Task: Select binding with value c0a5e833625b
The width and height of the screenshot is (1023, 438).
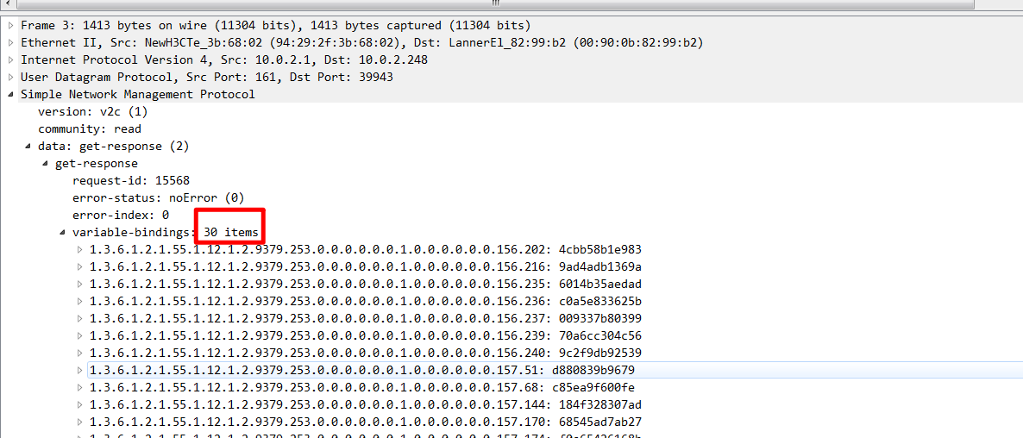Action: 365,301
